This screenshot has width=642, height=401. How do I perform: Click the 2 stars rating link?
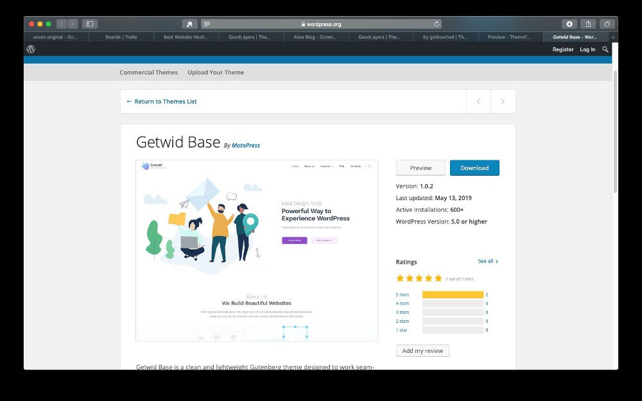[x=403, y=321]
